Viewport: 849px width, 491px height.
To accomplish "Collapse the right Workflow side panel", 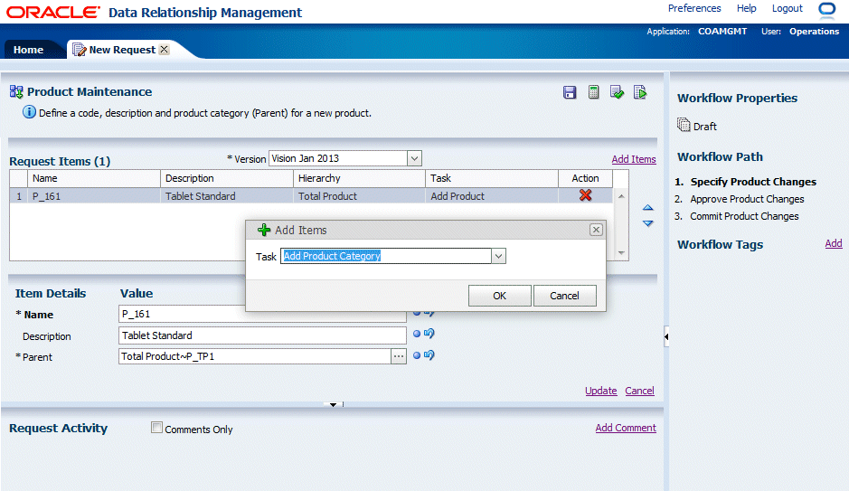I will pos(666,336).
